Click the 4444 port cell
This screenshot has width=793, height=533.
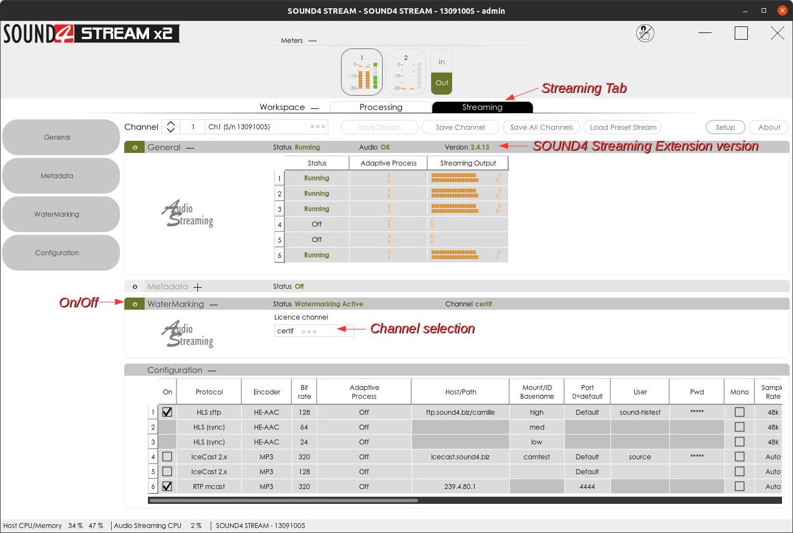click(587, 486)
